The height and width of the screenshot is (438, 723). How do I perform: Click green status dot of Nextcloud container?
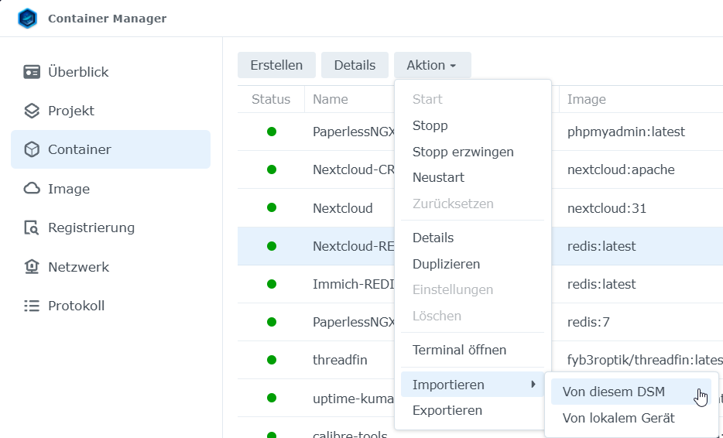click(272, 208)
